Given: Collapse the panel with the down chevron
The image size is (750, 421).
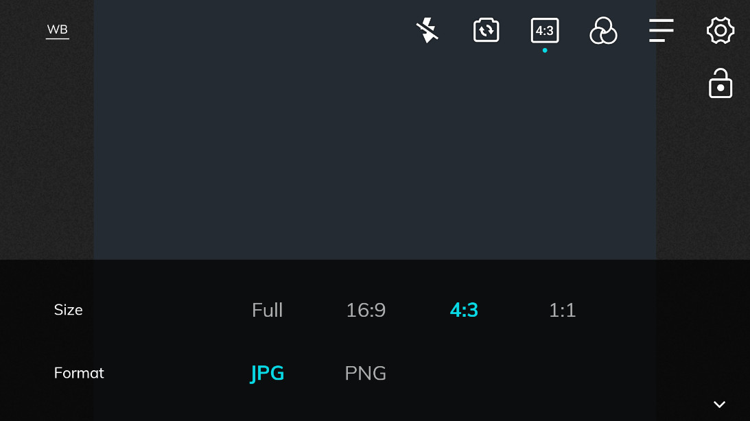Looking at the screenshot, I should coord(719,405).
